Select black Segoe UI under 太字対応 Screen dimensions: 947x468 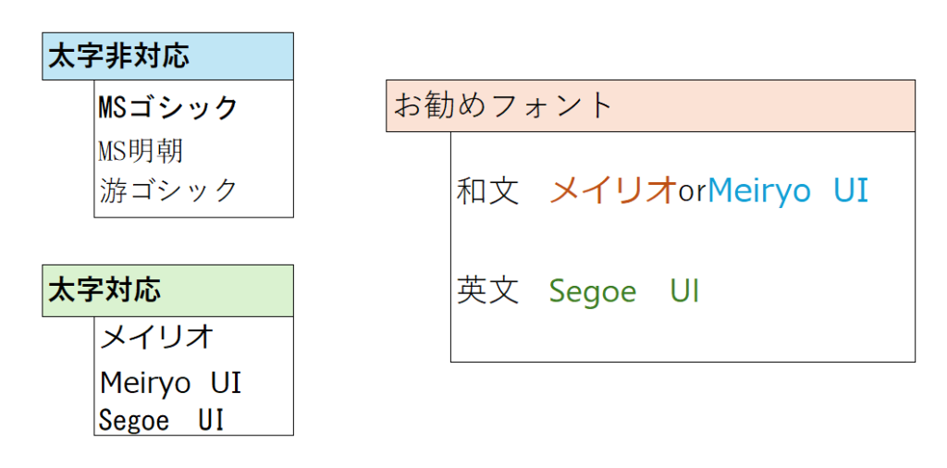161,421
